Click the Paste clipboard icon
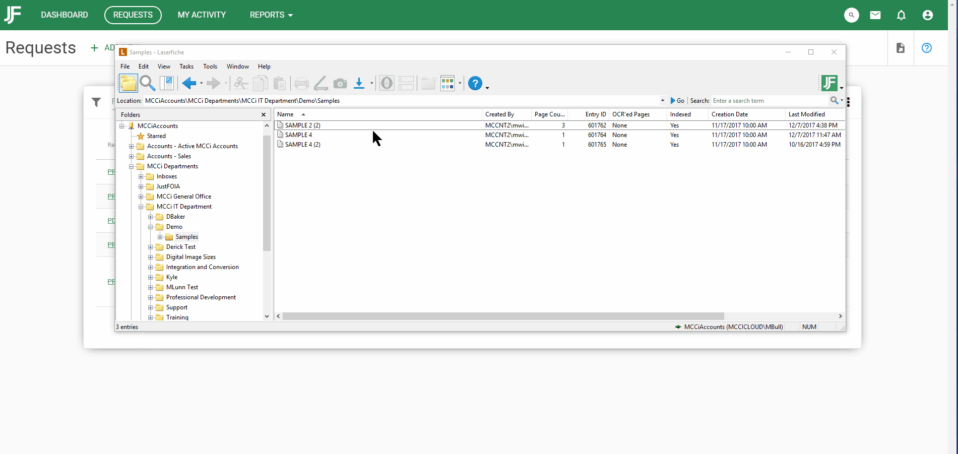 [x=280, y=83]
